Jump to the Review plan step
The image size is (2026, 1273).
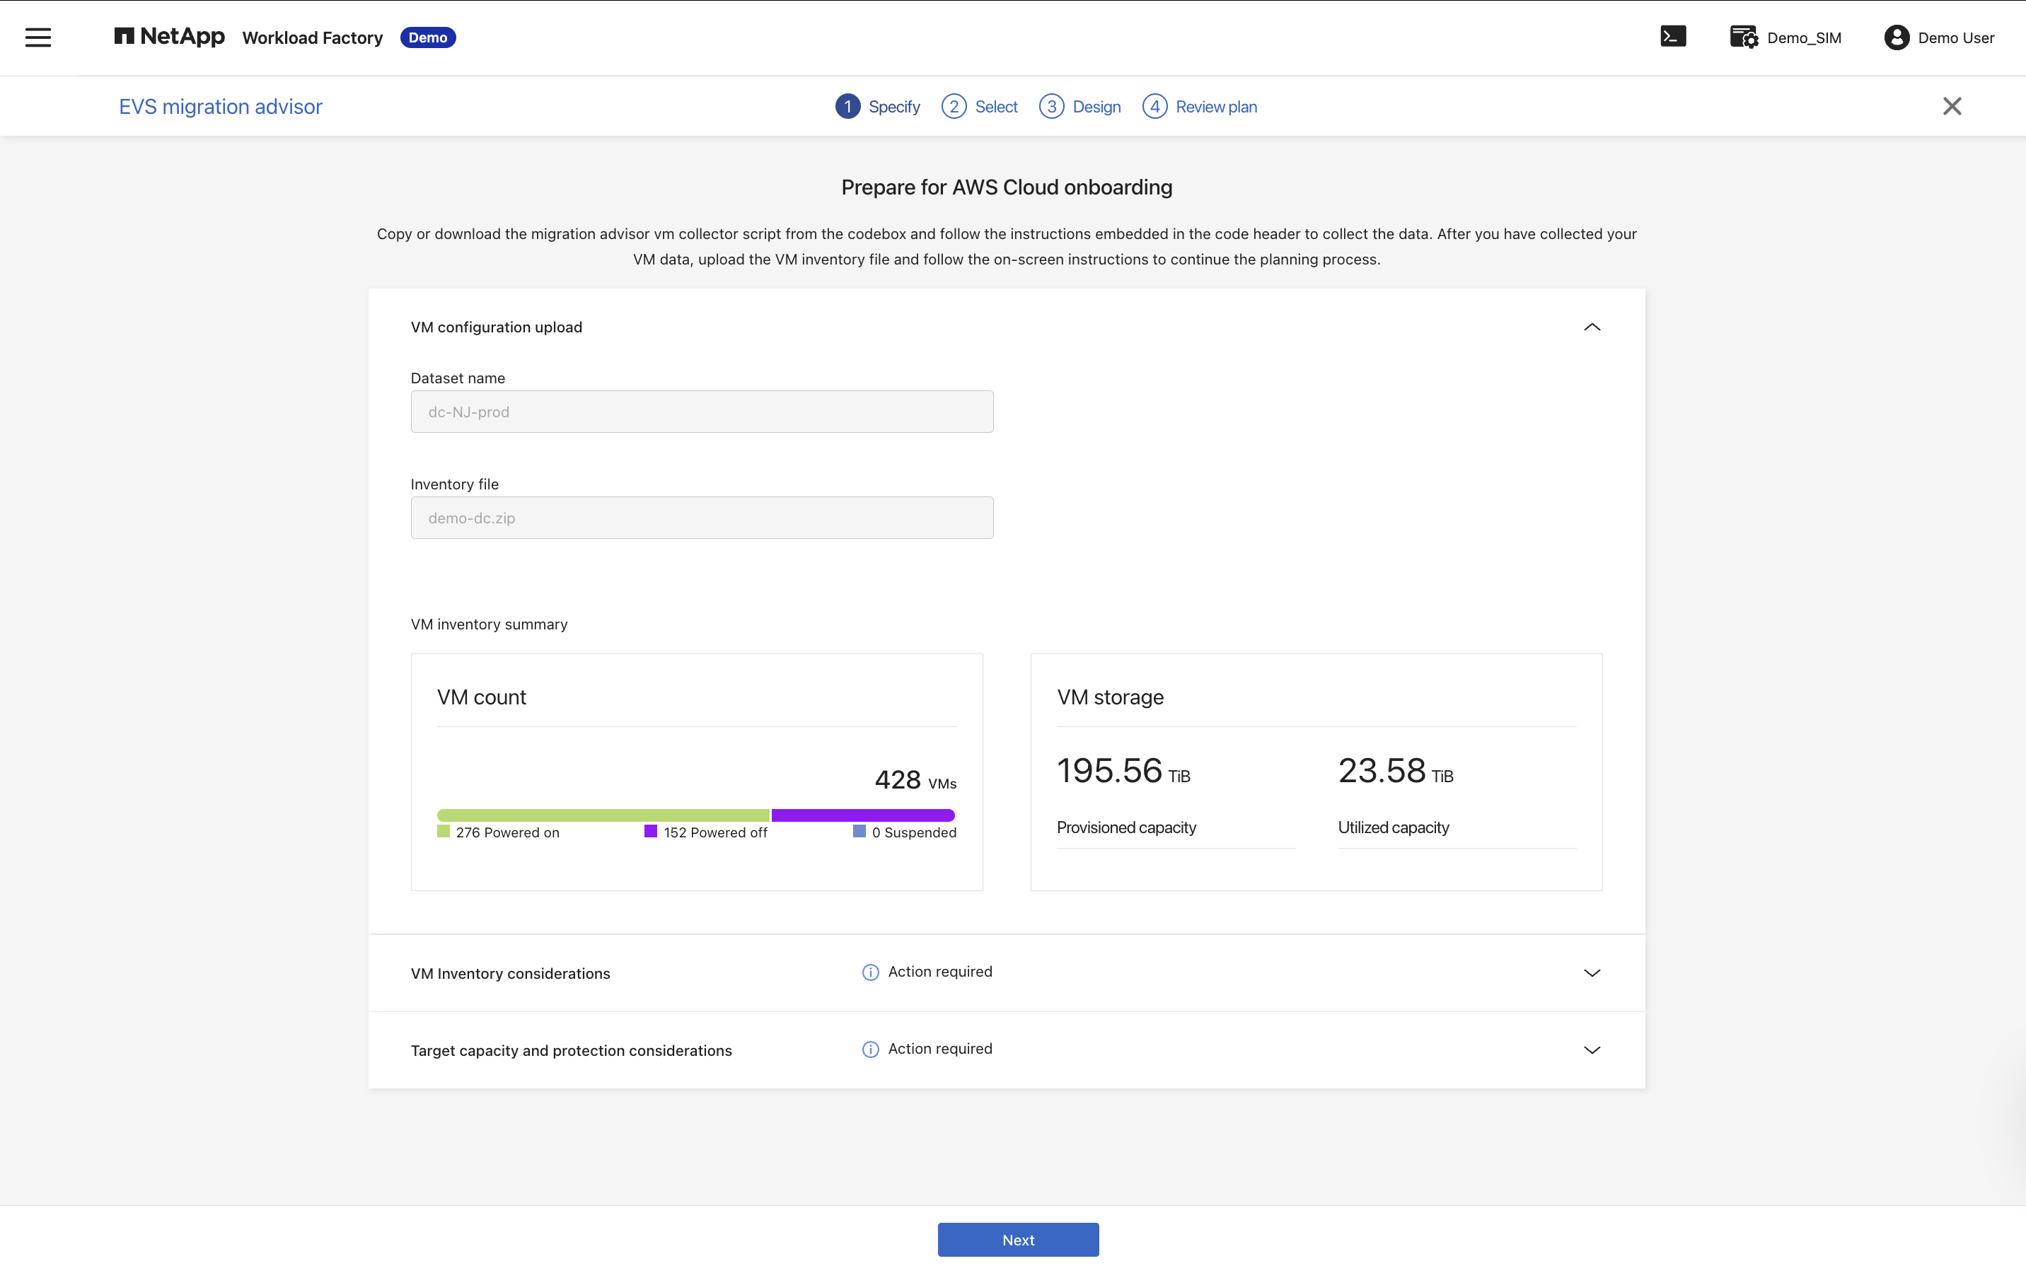click(x=1200, y=107)
